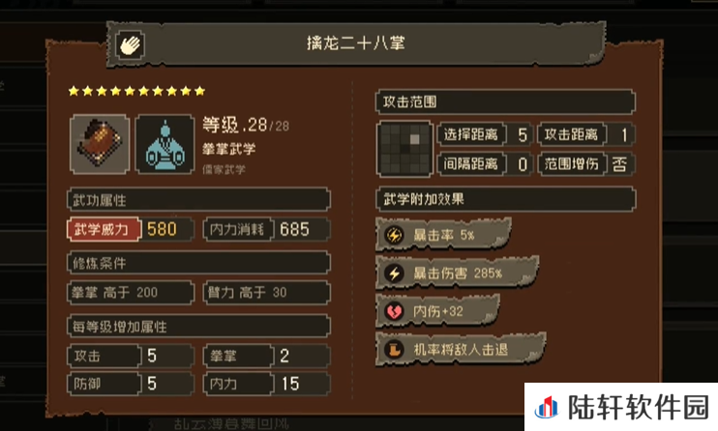Click the 暴击率 5% lightning icon
The image size is (718, 431).
[394, 235]
